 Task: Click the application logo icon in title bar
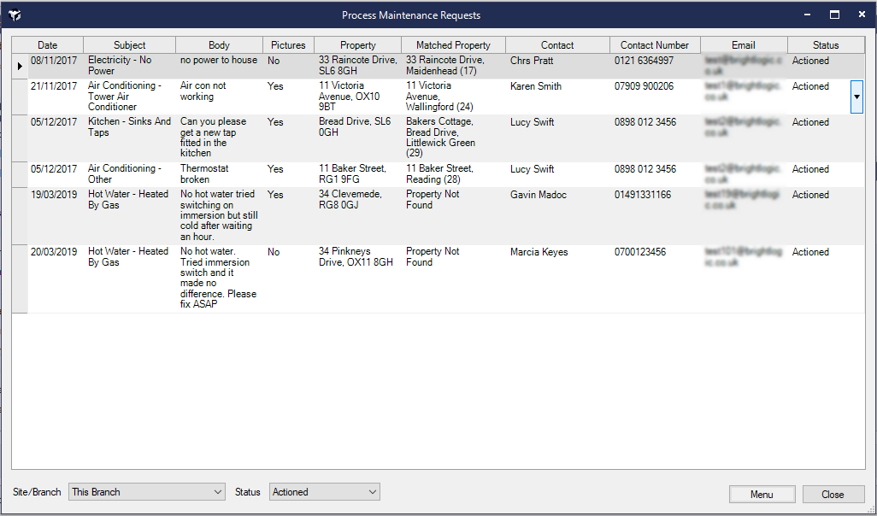click(15, 15)
